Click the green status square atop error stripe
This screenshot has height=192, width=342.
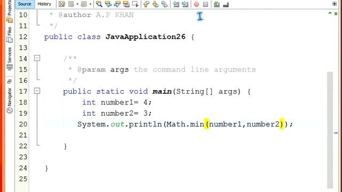pos(336,14)
